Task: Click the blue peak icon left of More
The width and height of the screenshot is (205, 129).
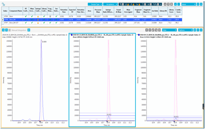Action: [175, 4]
